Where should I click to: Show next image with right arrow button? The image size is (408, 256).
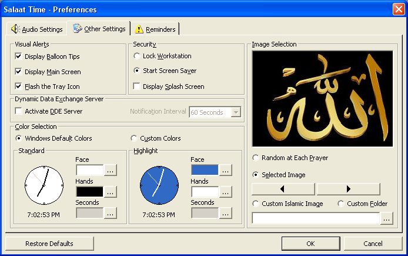[x=349, y=189]
